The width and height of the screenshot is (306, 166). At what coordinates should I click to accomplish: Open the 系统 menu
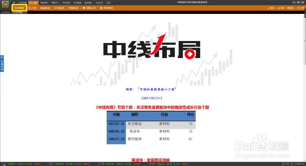pyautogui.click(x=109, y=3)
